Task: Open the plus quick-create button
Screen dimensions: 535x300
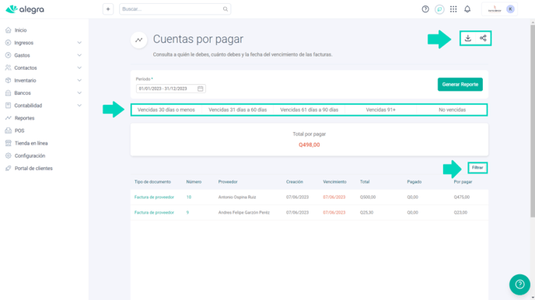Action: (x=108, y=9)
